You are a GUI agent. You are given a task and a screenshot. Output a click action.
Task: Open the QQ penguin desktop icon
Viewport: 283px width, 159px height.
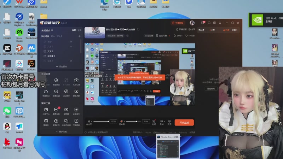tap(7, 128)
